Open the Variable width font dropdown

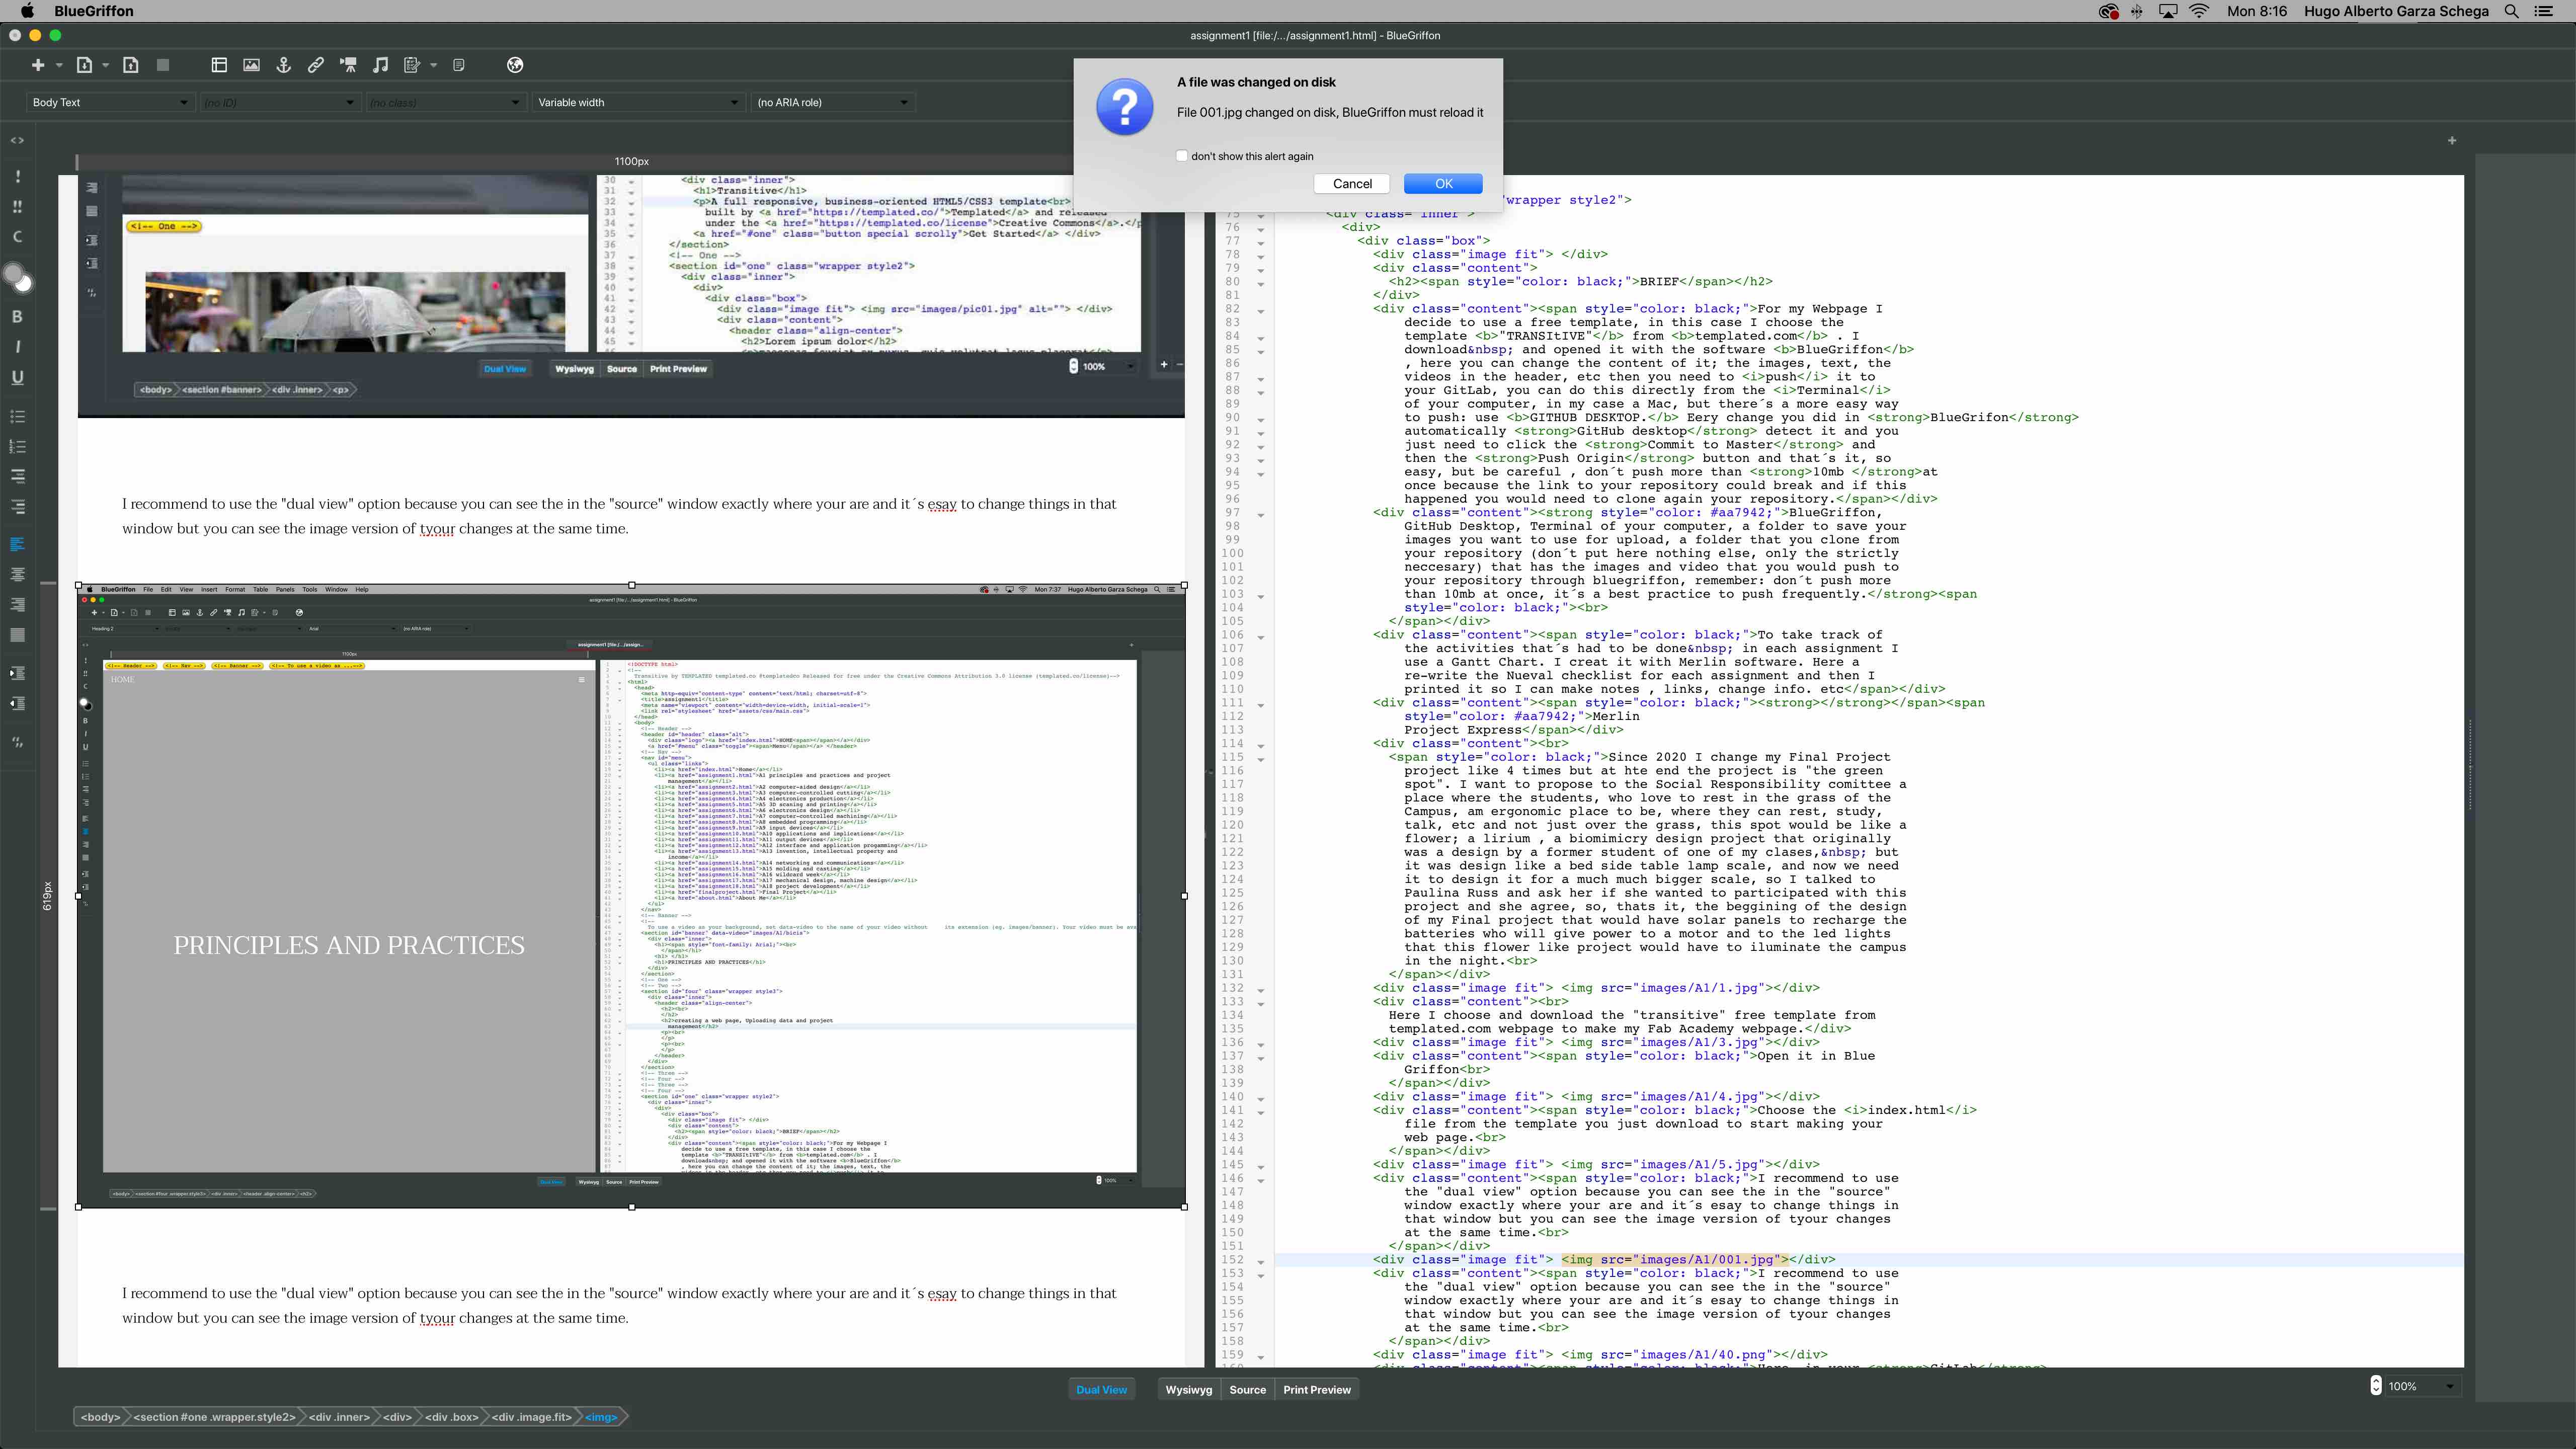tap(637, 102)
